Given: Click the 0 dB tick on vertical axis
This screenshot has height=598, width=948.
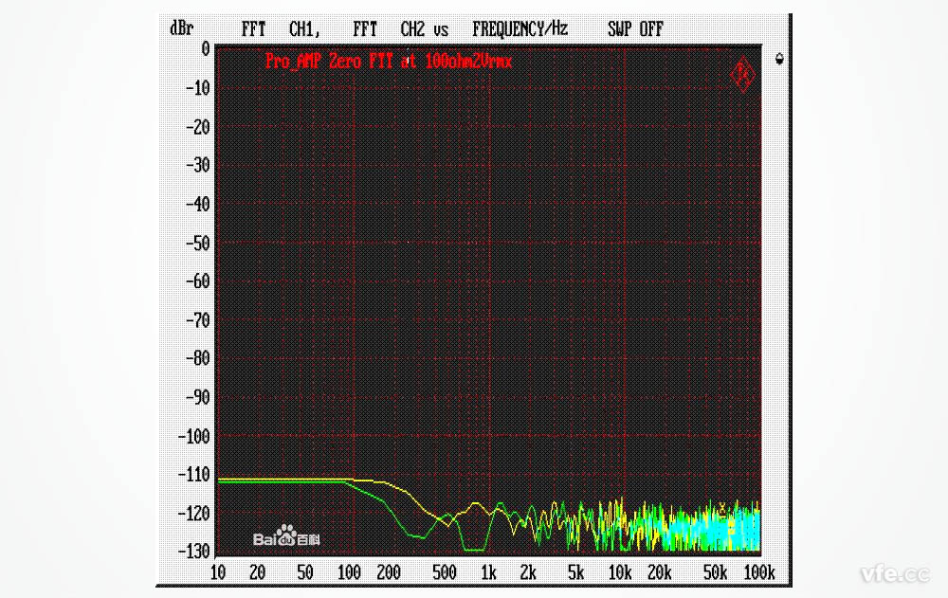Looking at the screenshot, I should (x=204, y=48).
